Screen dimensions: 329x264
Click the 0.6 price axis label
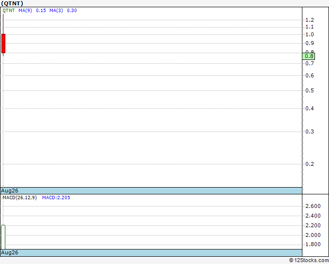pos(310,75)
